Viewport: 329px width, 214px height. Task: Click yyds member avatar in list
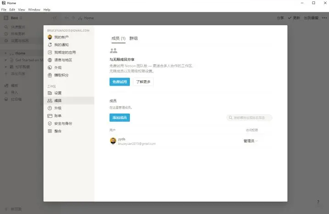tap(113, 141)
